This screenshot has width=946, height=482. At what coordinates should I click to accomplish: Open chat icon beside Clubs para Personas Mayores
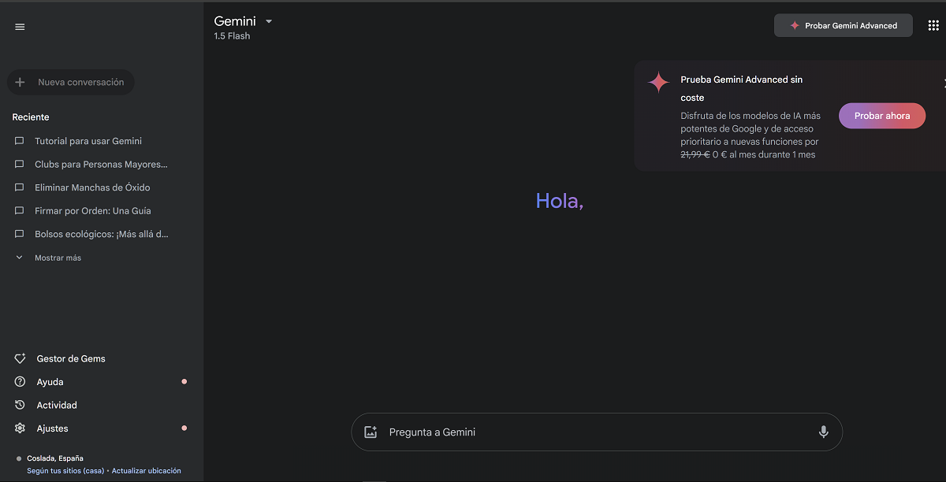pos(20,165)
